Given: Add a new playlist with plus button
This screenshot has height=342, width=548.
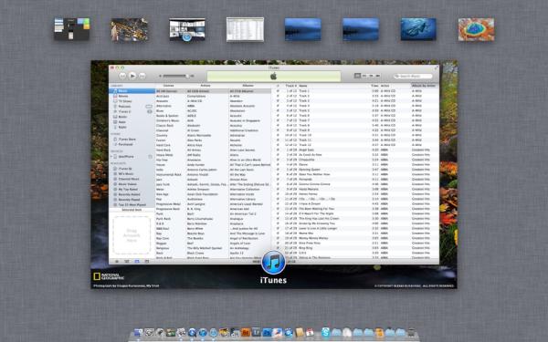Looking at the screenshot, I should pos(117,261).
